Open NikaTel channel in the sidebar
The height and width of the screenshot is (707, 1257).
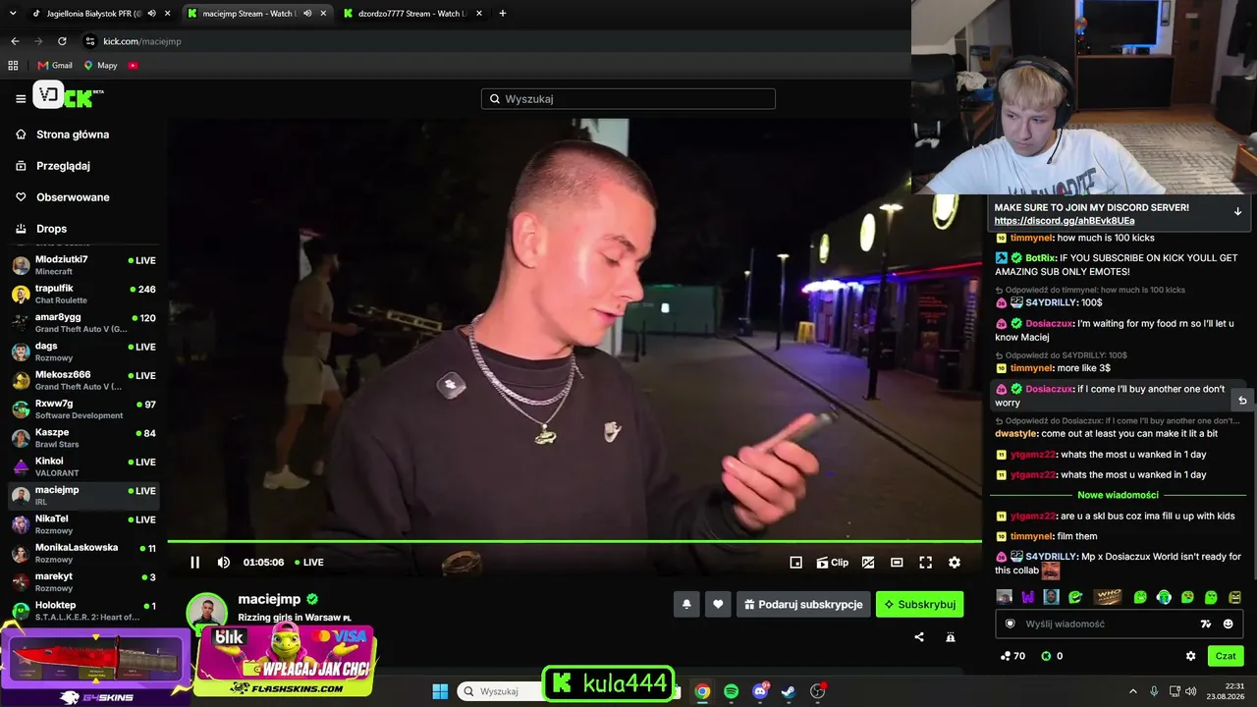pyautogui.click(x=83, y=524)
